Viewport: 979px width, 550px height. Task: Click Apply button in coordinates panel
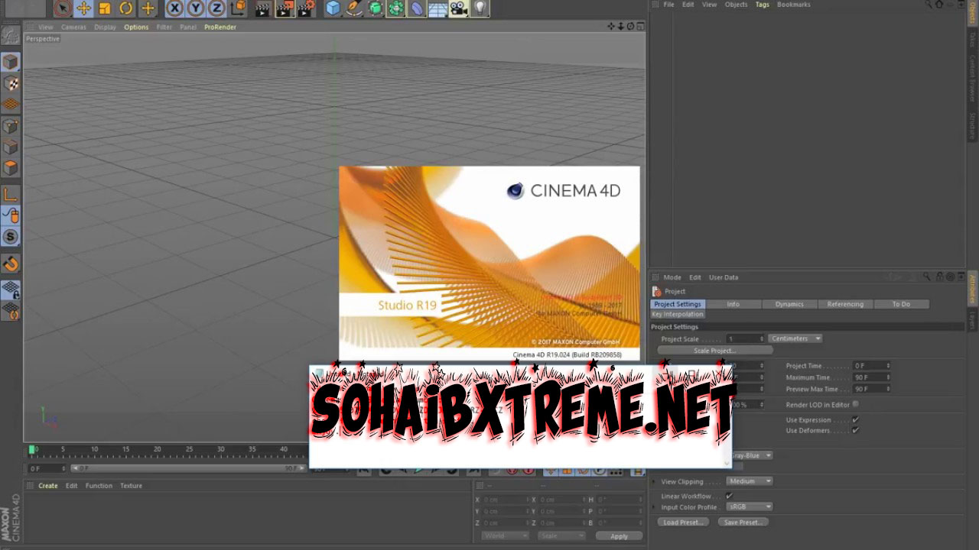click(619, 536)
